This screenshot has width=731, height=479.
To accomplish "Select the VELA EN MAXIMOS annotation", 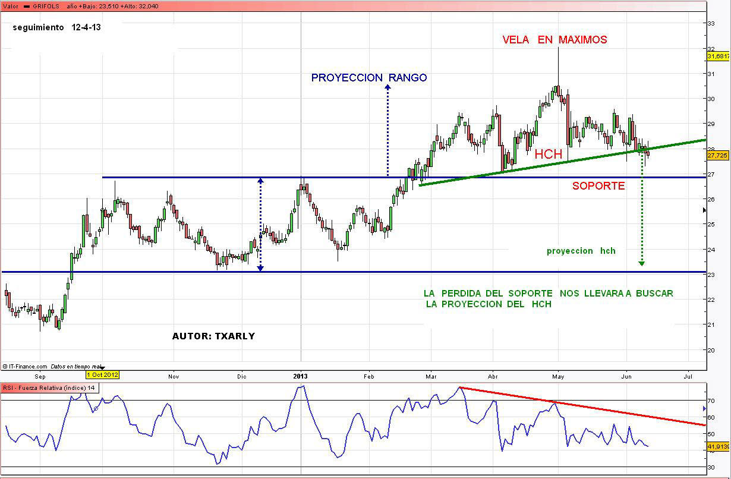I will pos(554,40).
